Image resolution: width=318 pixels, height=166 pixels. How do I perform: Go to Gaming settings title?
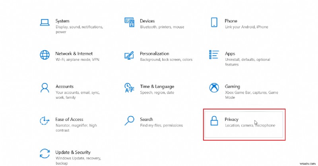(232, 87)
